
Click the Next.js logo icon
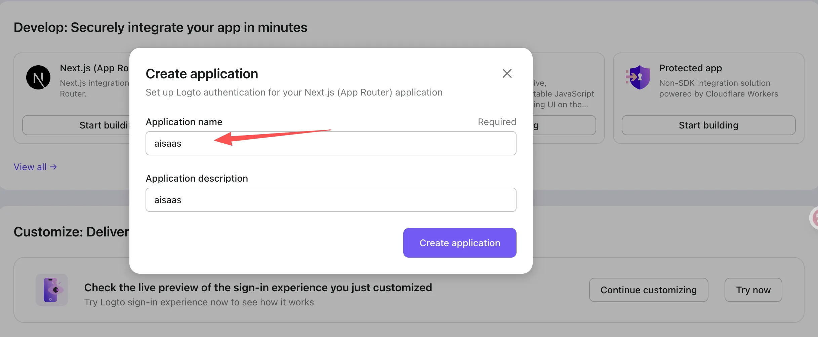(38, 77)
